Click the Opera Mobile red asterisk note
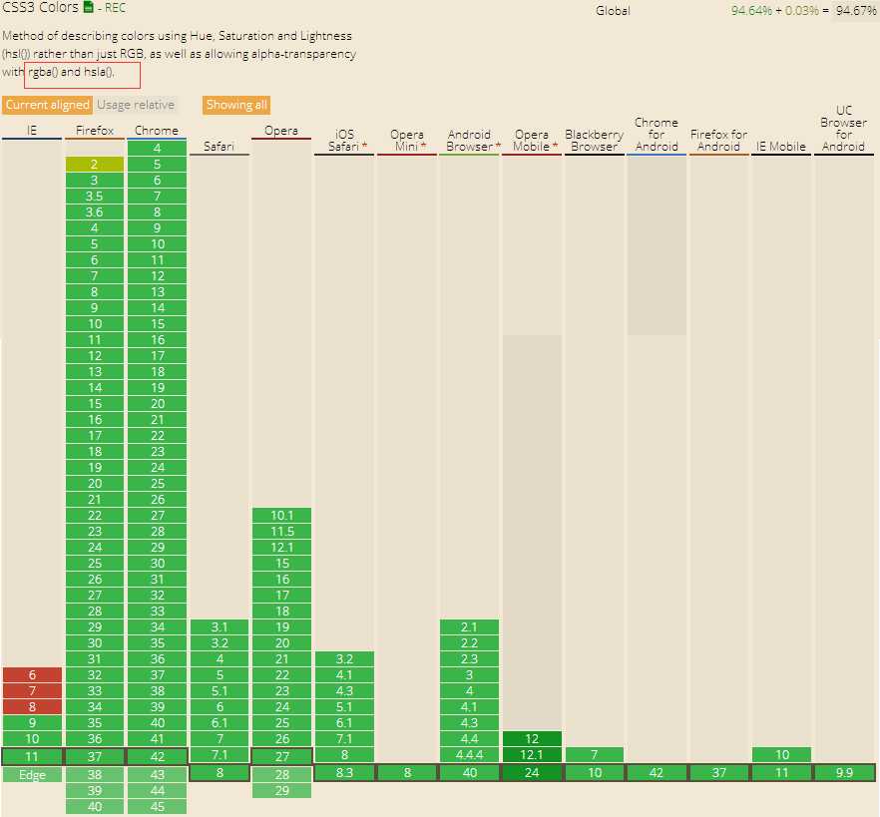This screenshot has height=817, width=880. coord(555,146)
